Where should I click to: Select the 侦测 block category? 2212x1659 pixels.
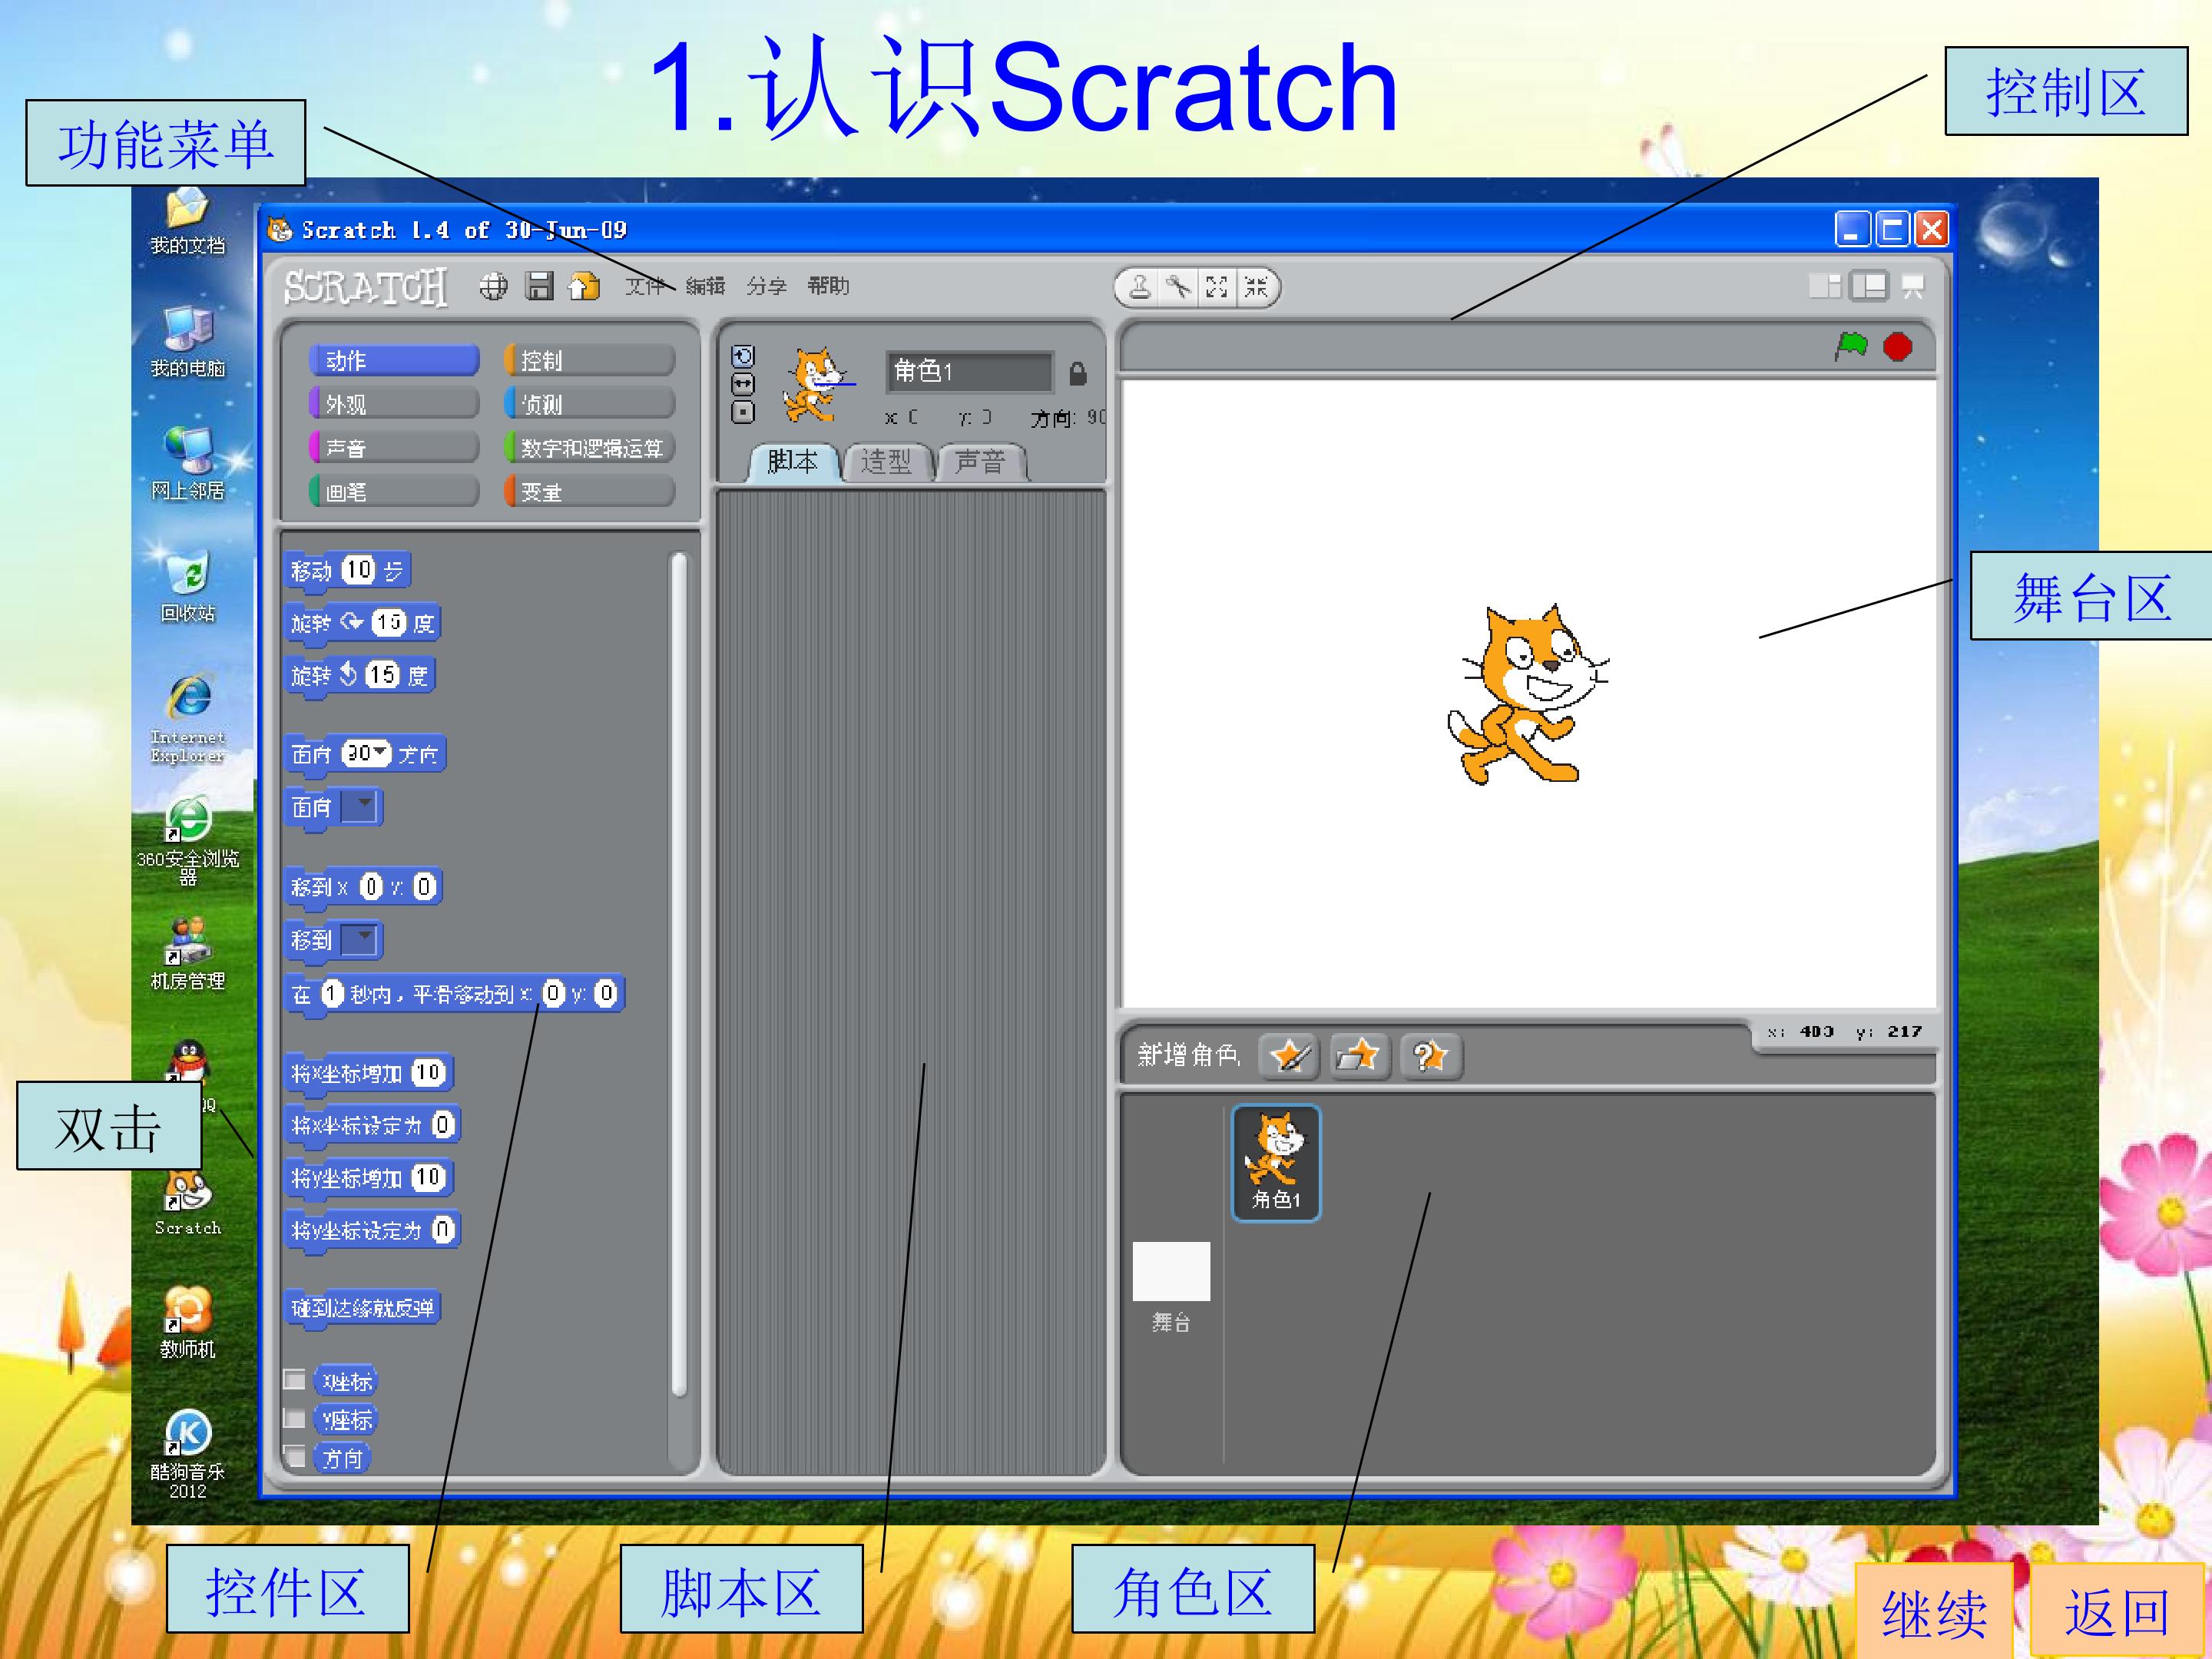point(589,404)
